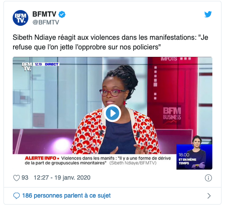
Task: Click the BFM Business logo in video
Action: (x=172, y=114)
